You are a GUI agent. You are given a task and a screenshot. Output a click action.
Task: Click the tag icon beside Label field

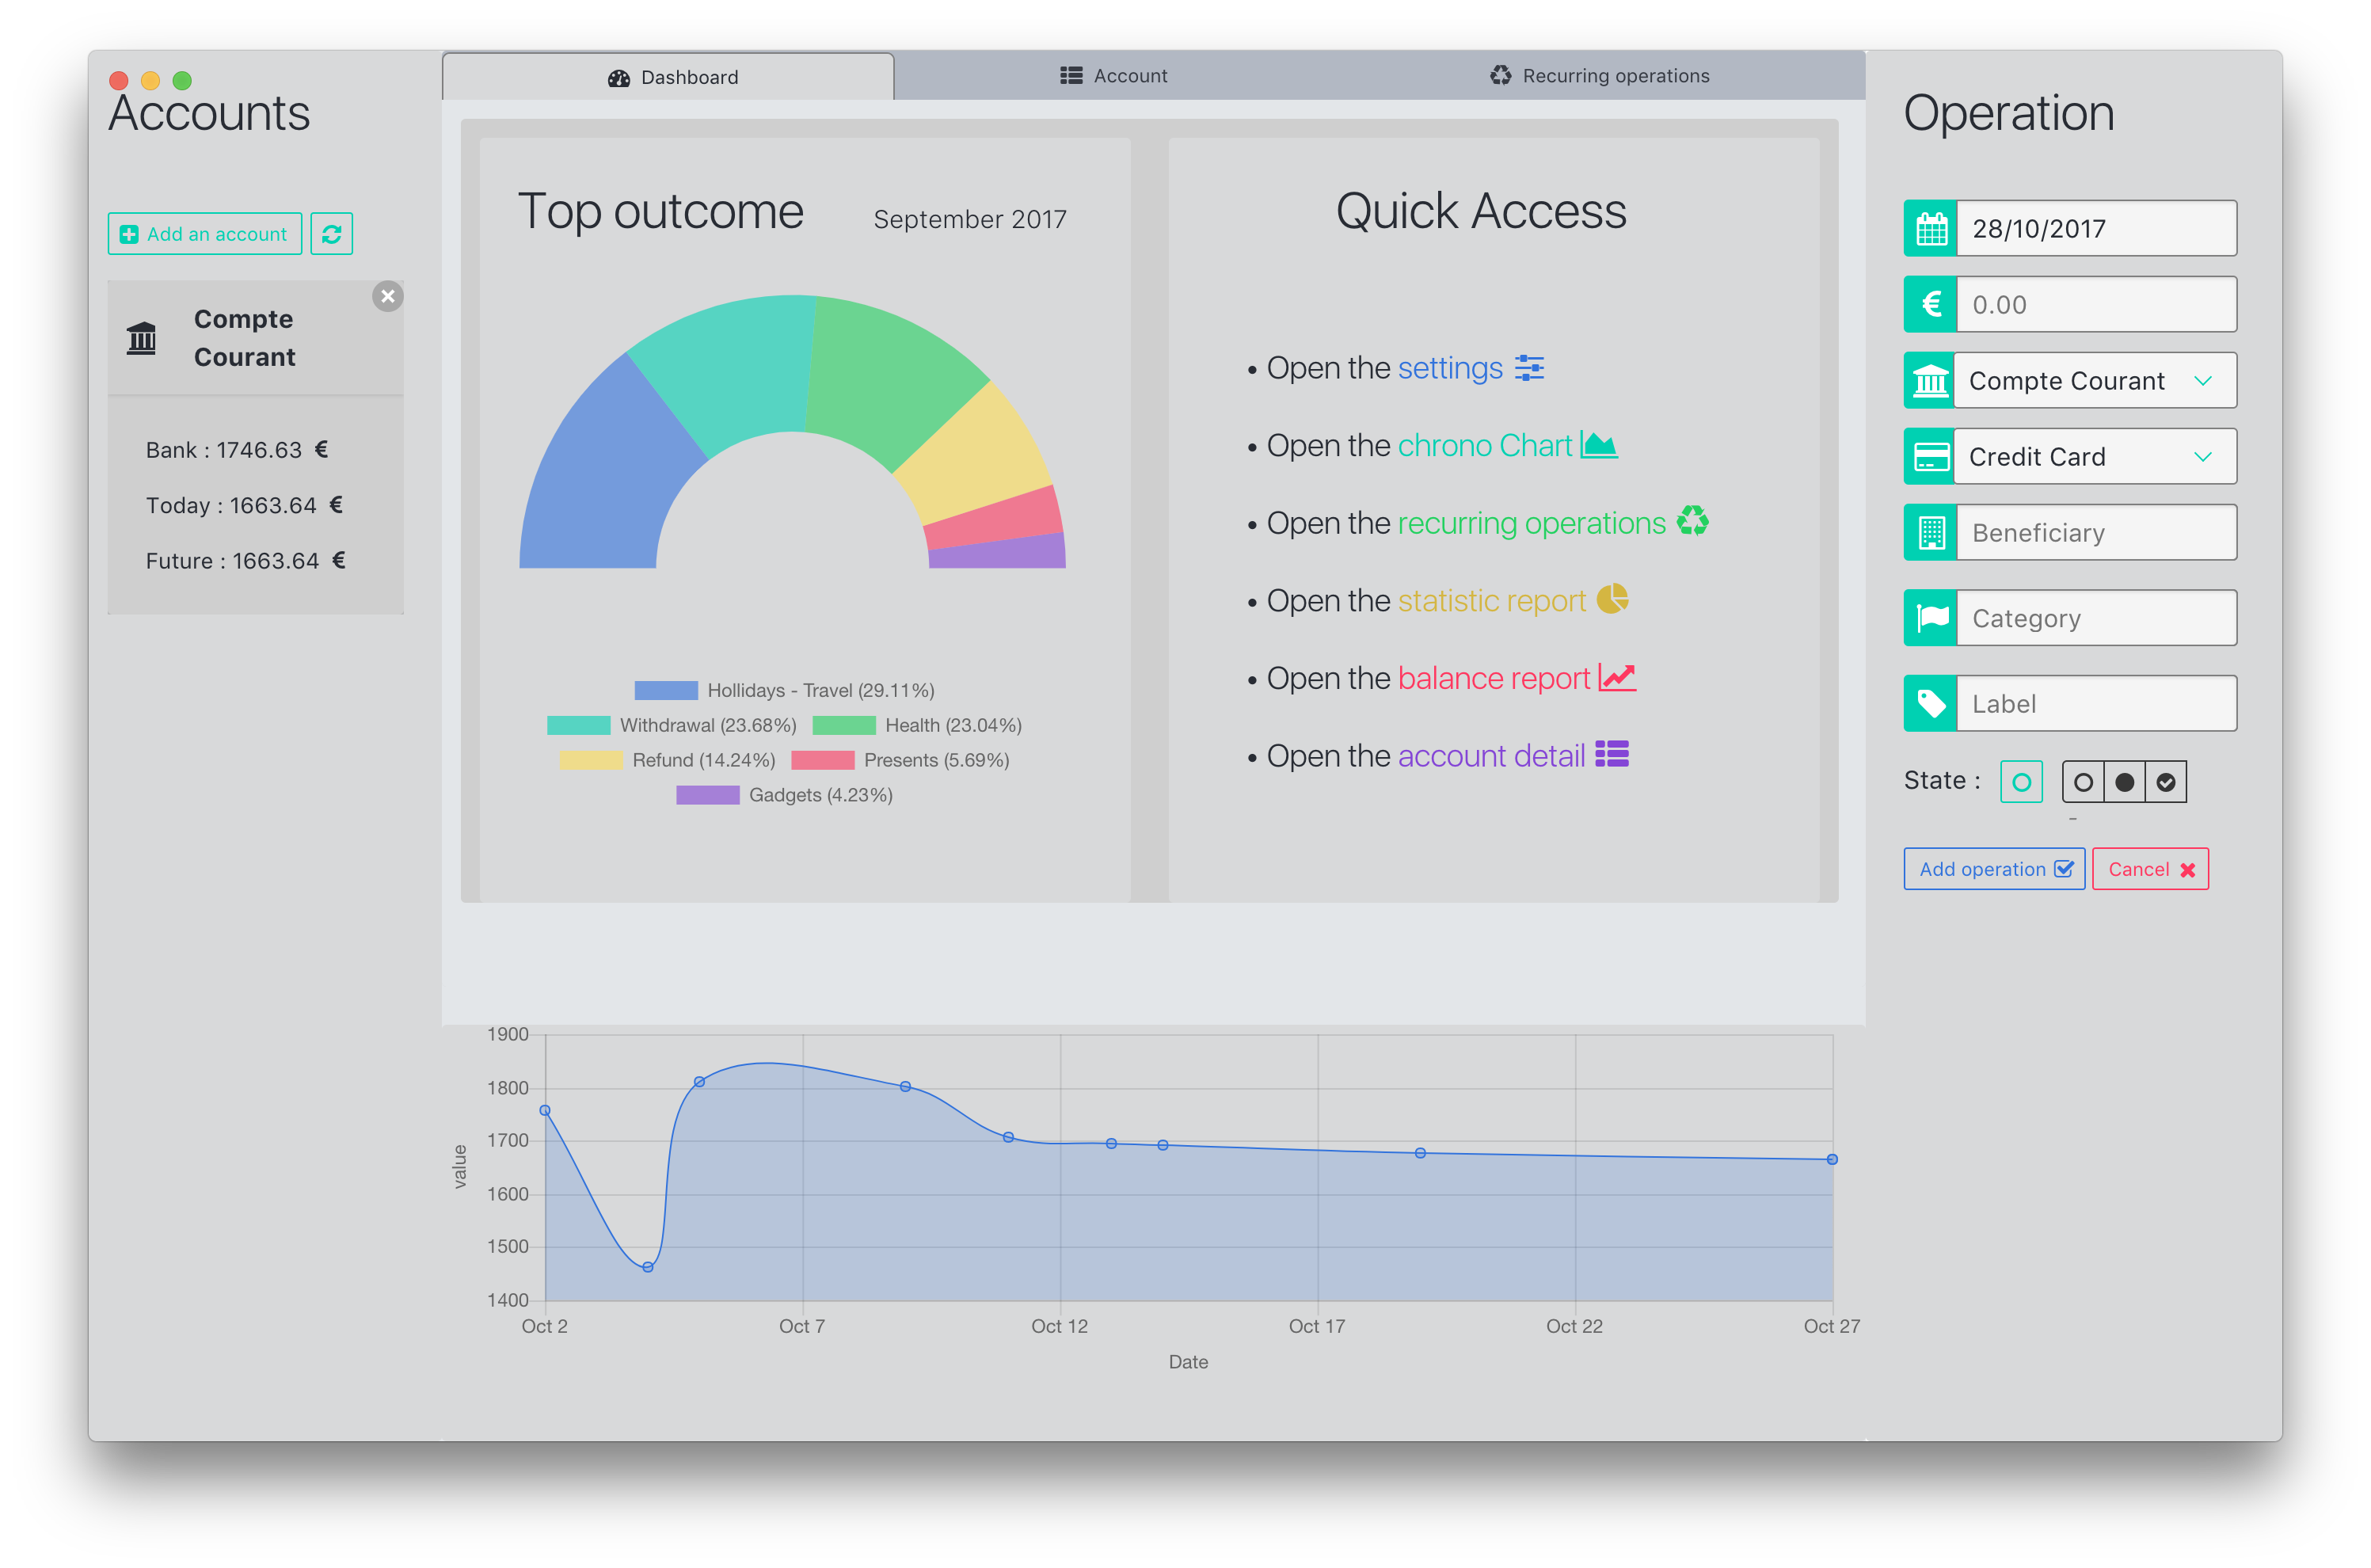[x=1931, y=704]
